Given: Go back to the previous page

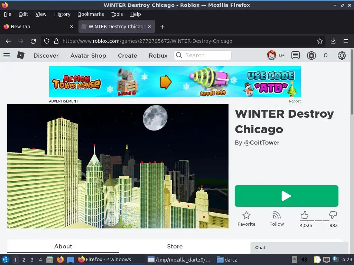Looking at the screenshot, I should (8, 41).
